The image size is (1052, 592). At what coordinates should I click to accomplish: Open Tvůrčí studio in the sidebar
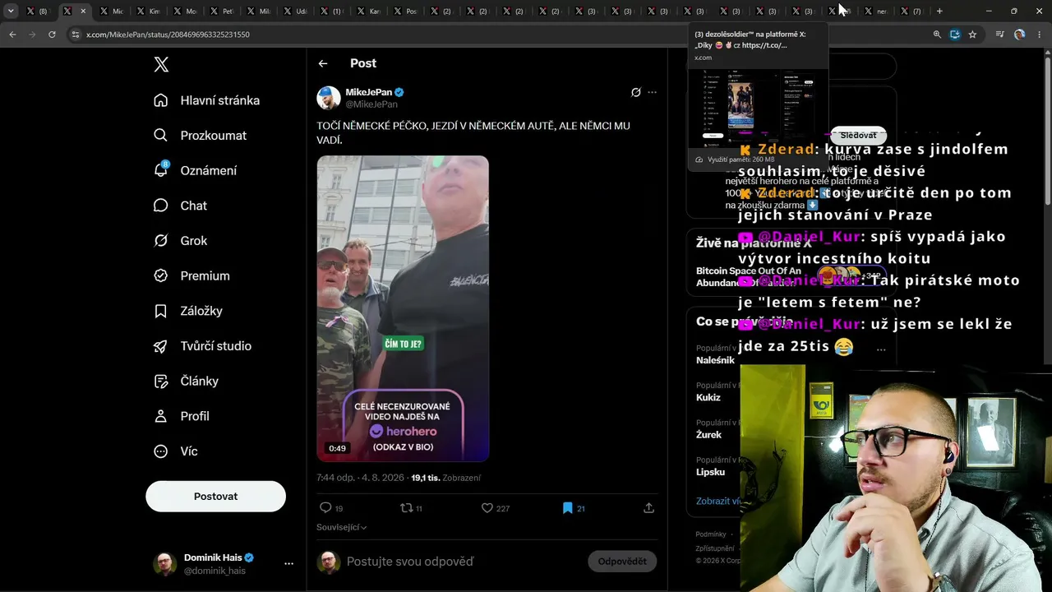[203, 346]
